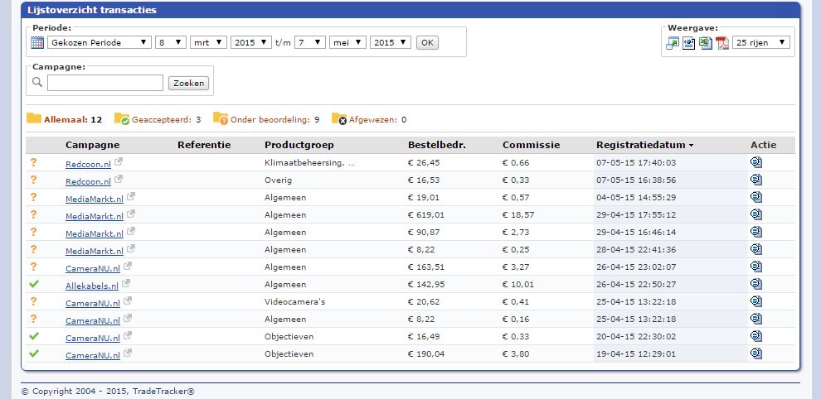Open the Allekabels.nl campaign link
Viewport: 821px width, 399px height.
pos(91,286)
